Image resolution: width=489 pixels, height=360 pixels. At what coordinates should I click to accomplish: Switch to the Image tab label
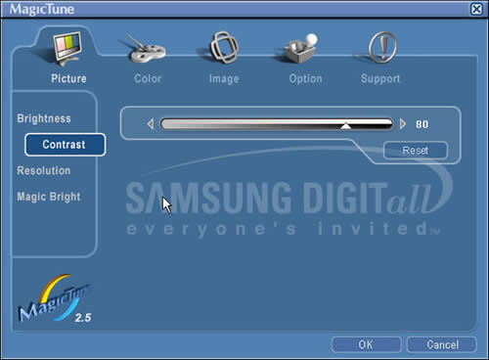[x=224, y=78]
